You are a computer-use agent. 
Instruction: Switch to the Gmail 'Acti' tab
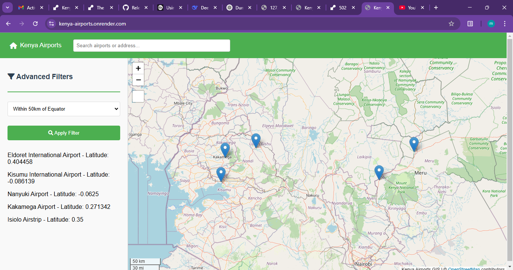pos(31,7)
